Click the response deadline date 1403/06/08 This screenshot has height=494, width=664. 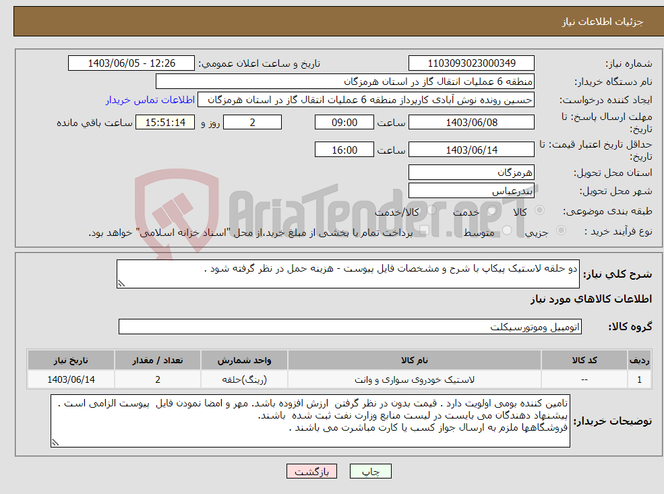471,123
